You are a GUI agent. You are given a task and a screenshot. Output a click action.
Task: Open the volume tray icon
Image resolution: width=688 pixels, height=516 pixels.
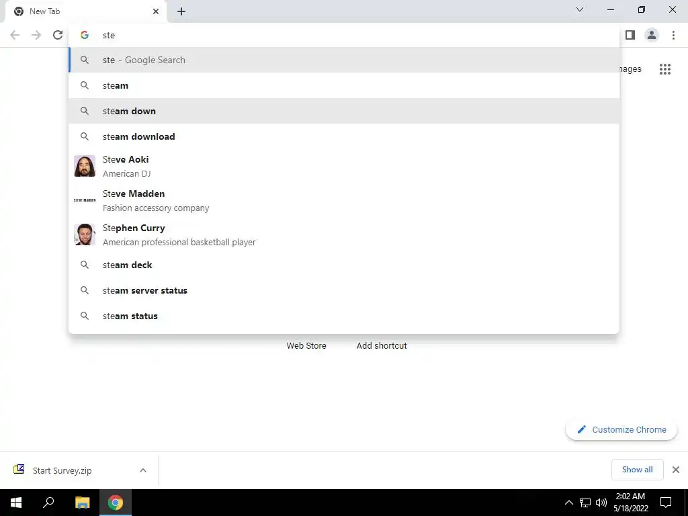coord(601,503)
